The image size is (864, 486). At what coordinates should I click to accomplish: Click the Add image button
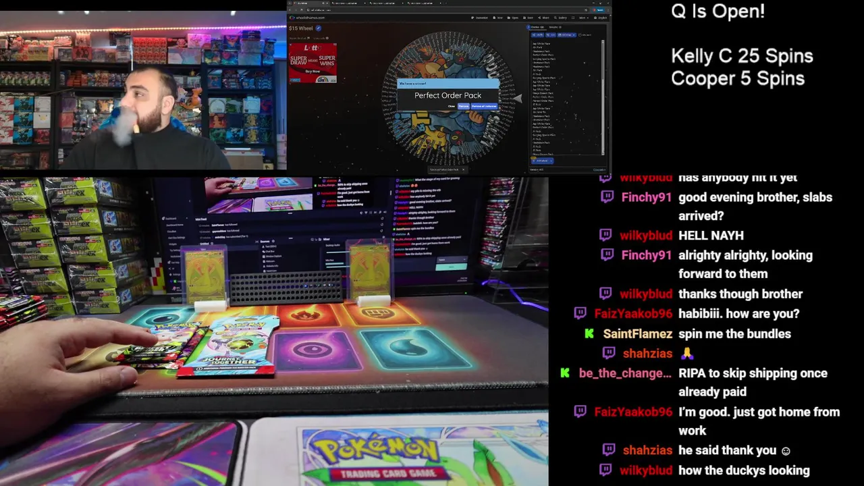(x=567, y=35)
